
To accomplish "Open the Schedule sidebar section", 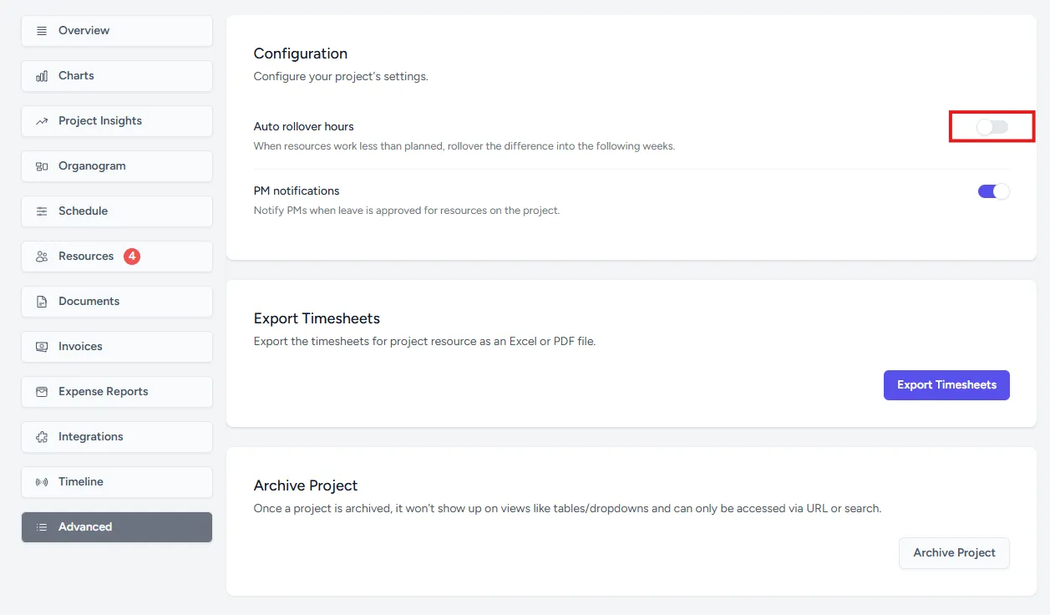I will coord(117,211).
